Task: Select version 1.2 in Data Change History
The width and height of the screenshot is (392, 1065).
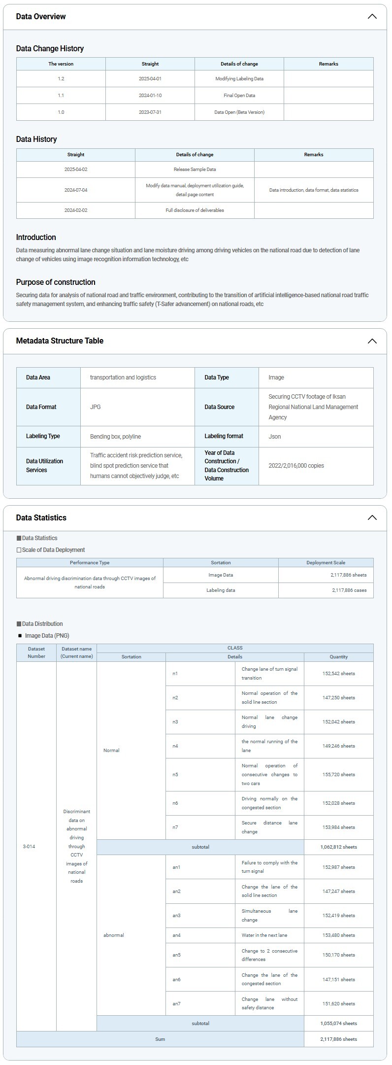Action: 61,79
